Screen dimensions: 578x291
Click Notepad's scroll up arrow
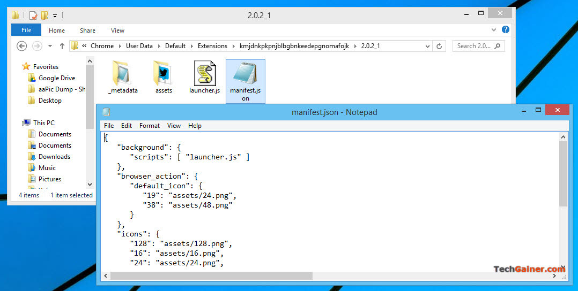tap(563, 137)
